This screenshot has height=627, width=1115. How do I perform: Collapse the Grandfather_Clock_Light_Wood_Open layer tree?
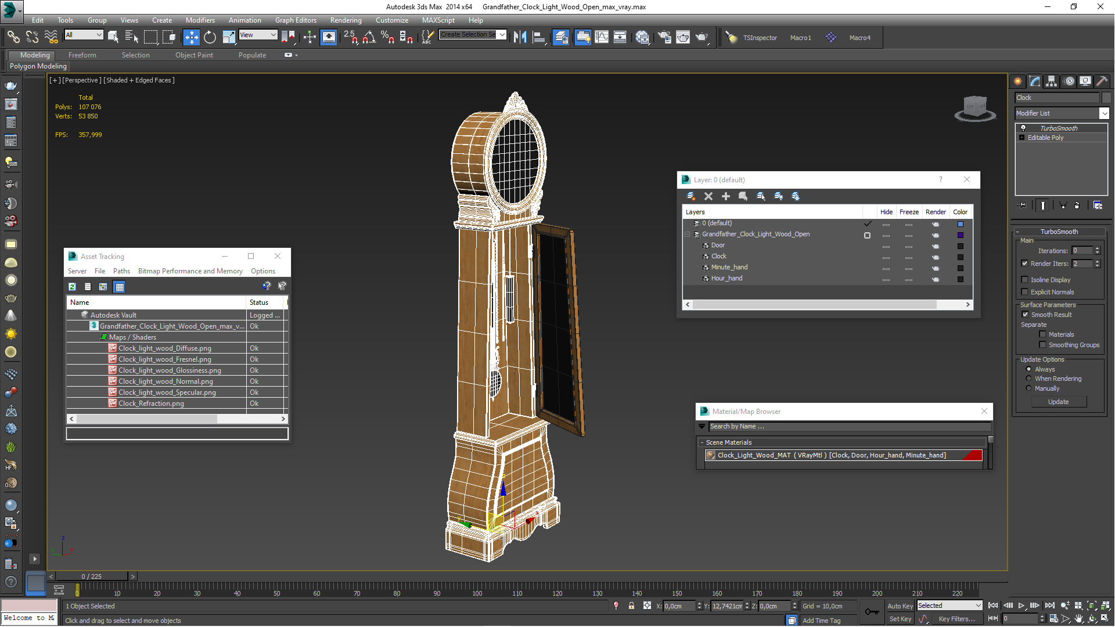[x=688, y=235]
